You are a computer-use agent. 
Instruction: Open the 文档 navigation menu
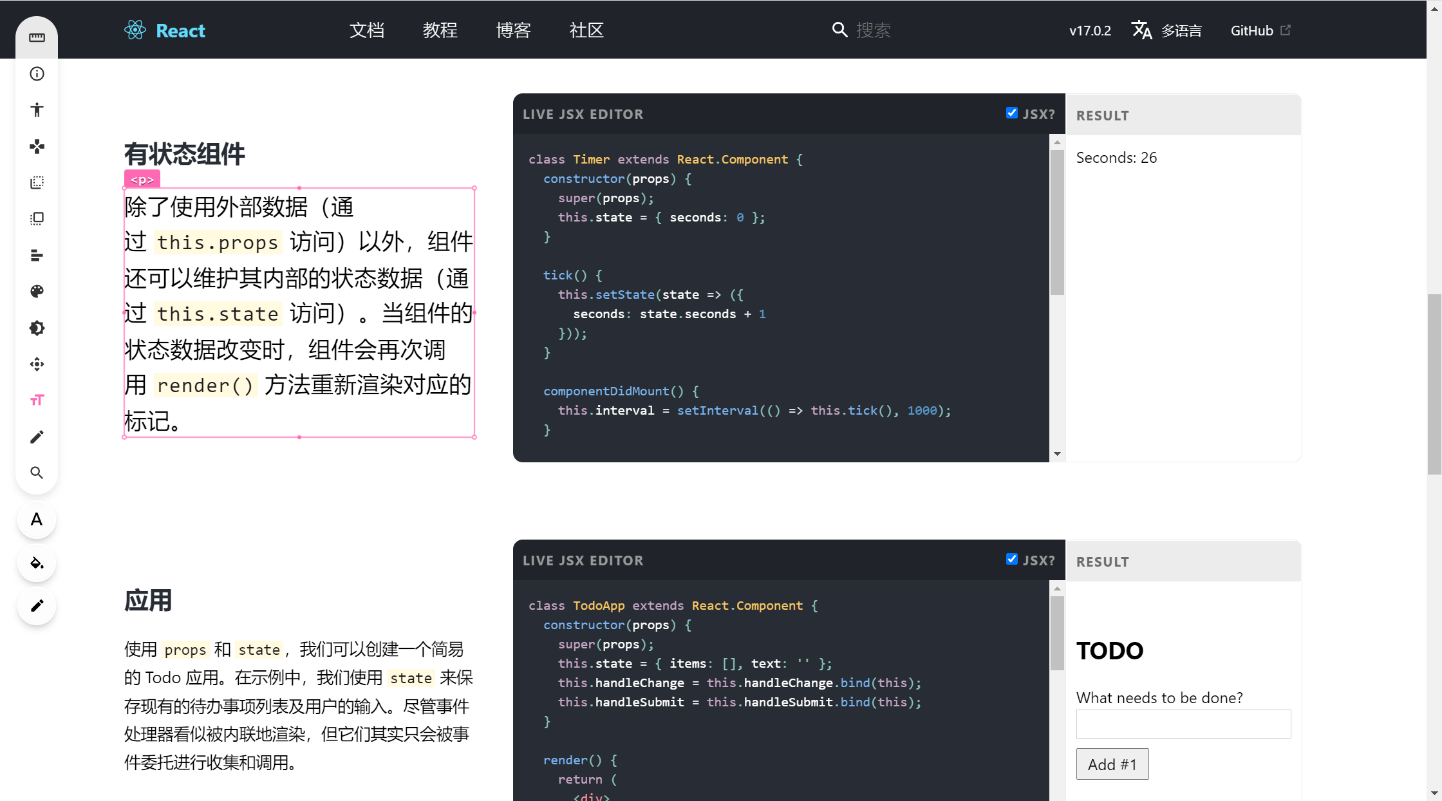pos(367,30)
